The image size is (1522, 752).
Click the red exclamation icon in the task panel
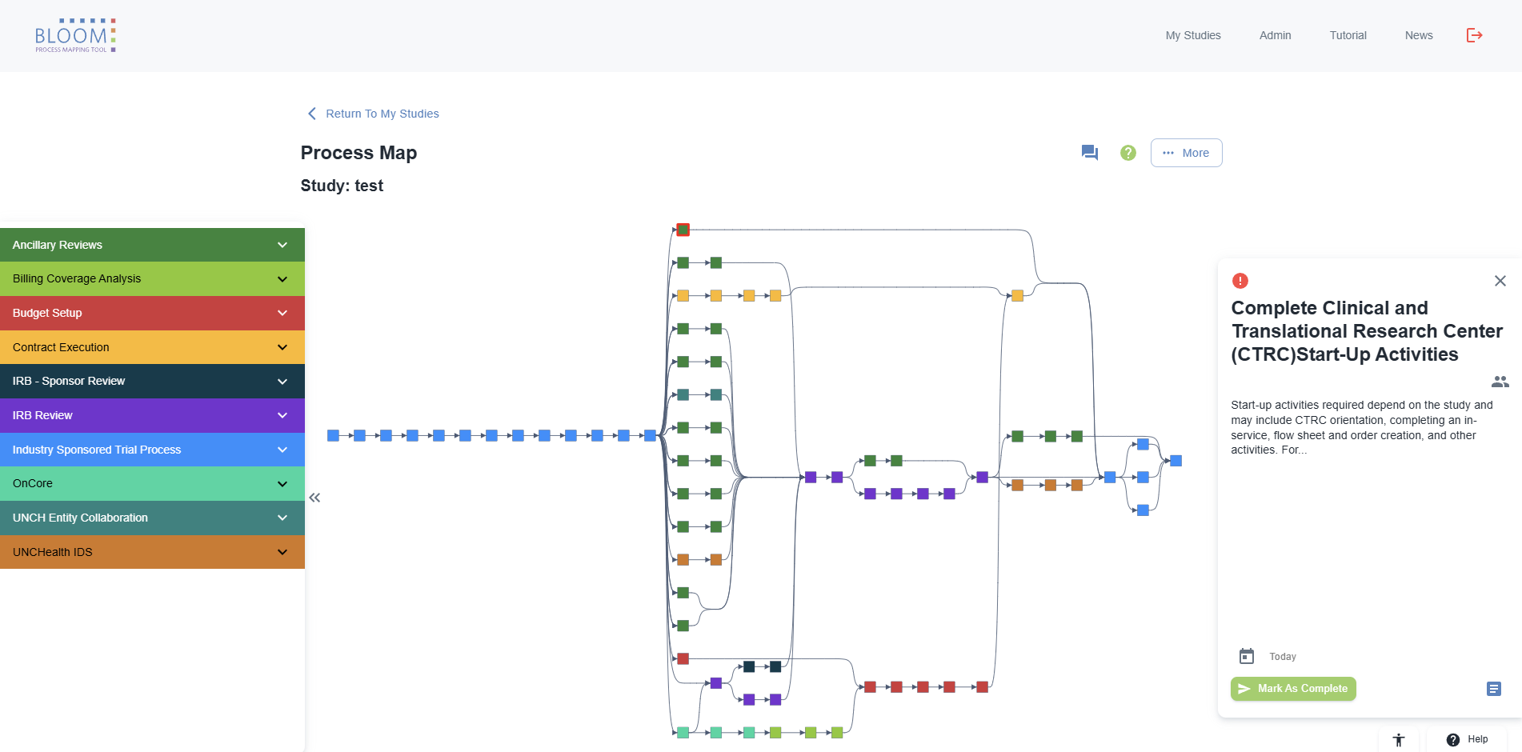click(1240, 280)
